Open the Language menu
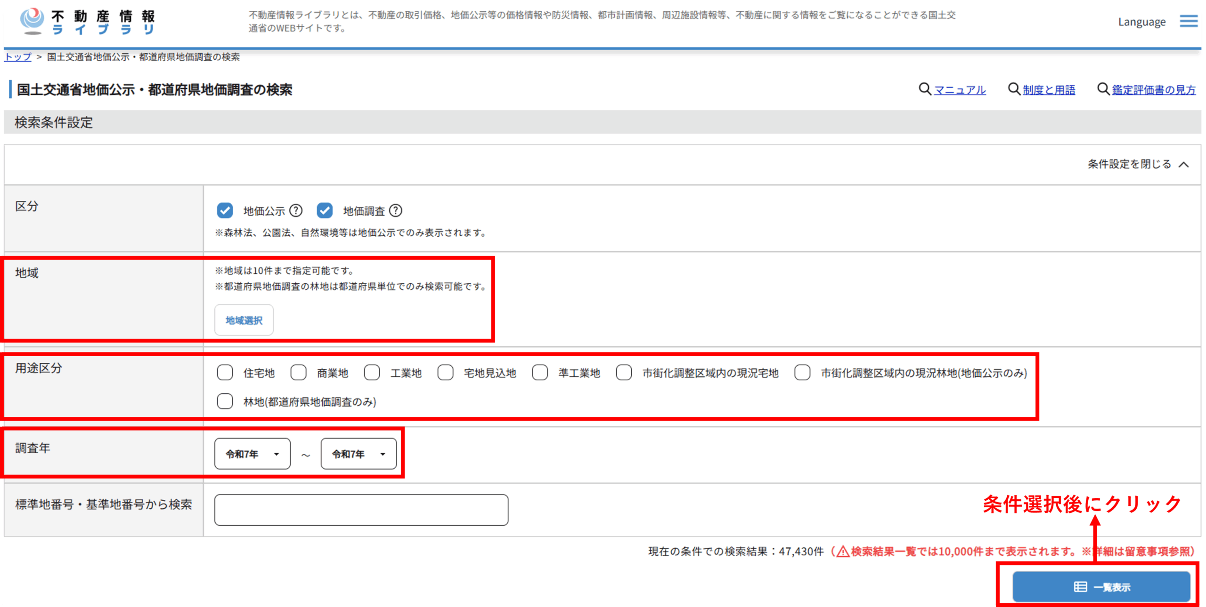 [x=1141, y=22]
